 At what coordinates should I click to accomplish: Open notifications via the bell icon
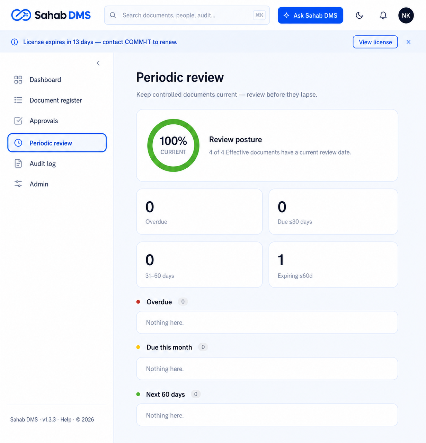(x=383, y=15)
